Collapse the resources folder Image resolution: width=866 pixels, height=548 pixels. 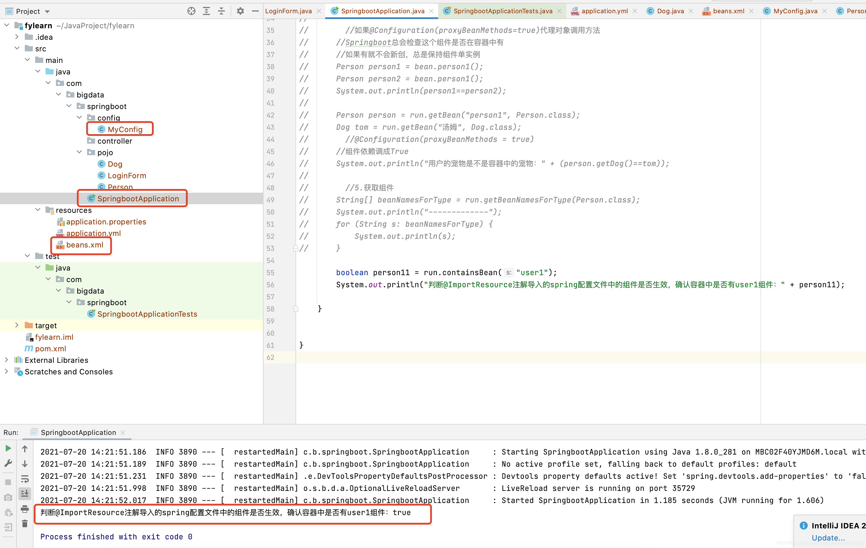pos(38,210)
